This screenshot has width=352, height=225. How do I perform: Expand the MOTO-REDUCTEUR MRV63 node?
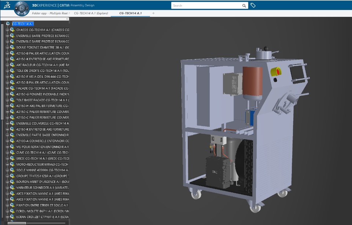(x=7, y=164)
